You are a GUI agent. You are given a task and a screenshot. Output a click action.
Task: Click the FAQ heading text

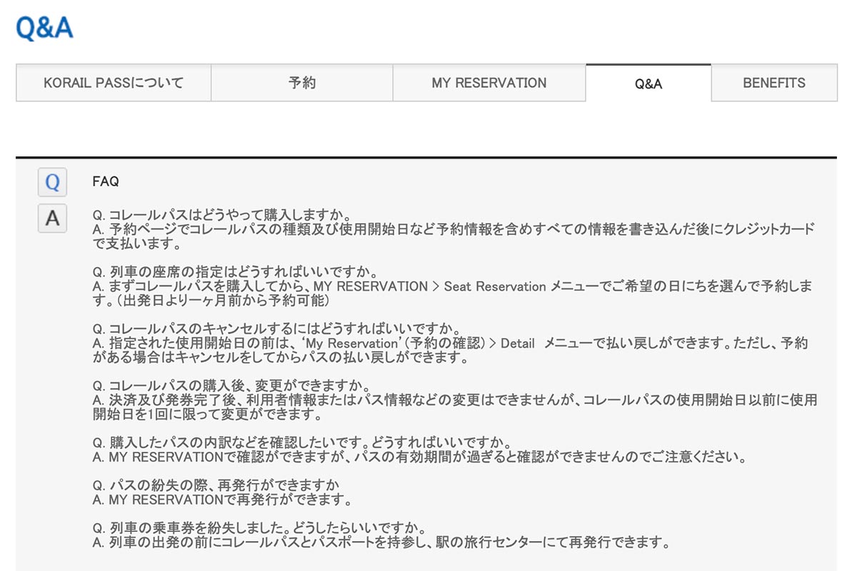coord(106,182)
